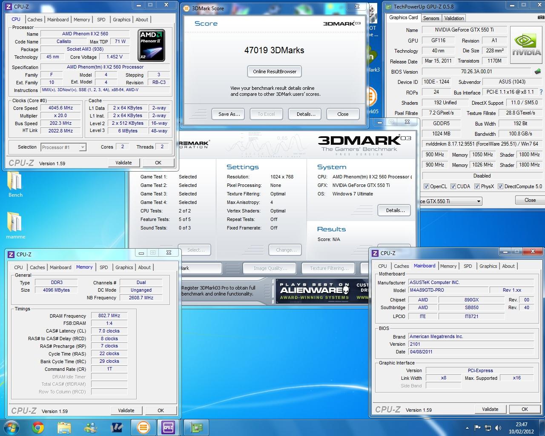This screenshot has width=545, height=436.
Task: Select Mainboard tab in CPU-Z Memory window
Action: pos(60,267)
